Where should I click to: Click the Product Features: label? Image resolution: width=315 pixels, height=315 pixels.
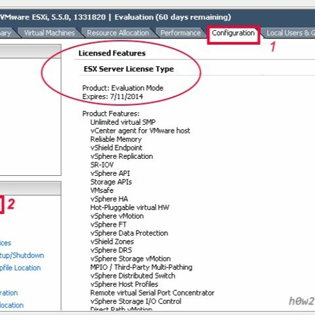click(x=111, y=113)
